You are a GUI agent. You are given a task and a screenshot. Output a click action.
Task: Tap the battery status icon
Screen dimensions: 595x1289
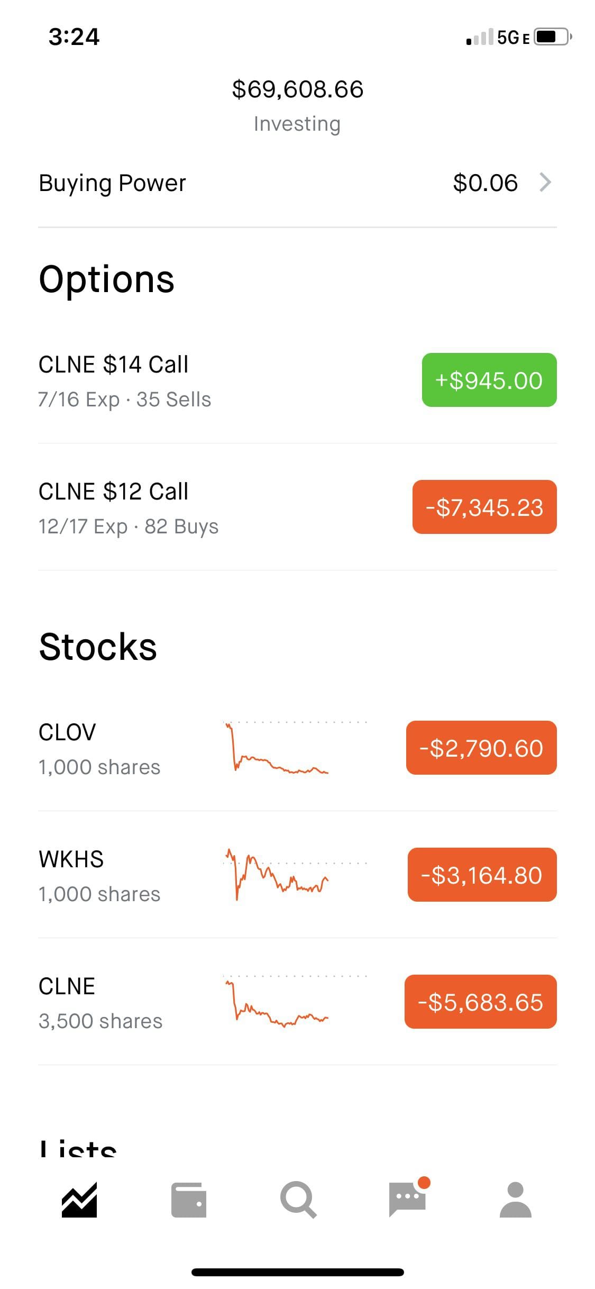[x=553, y=37]
